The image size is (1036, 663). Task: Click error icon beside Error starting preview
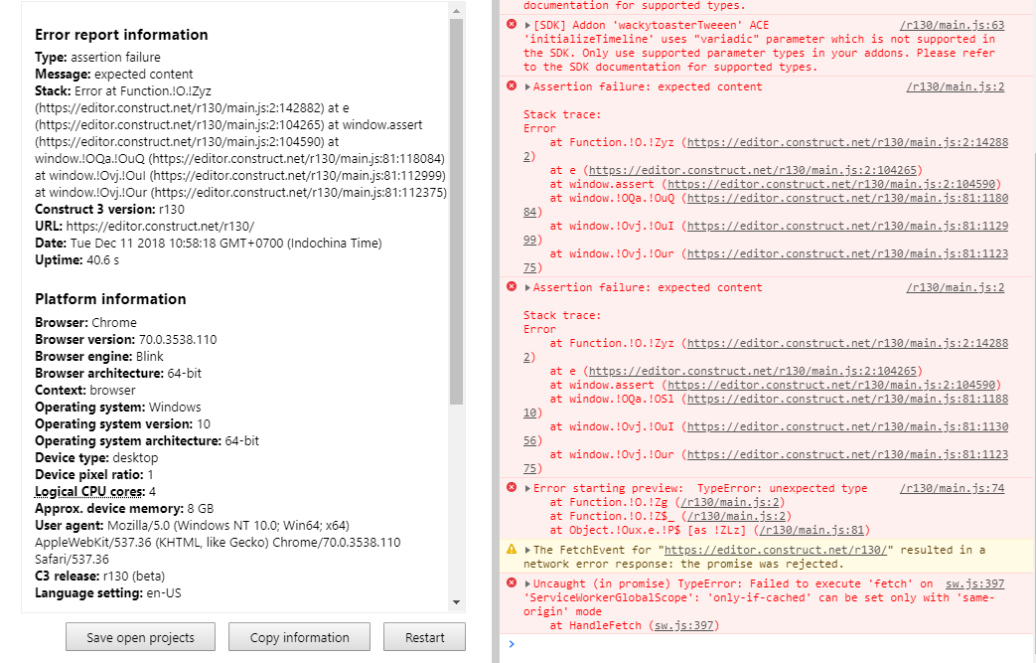coord(512,488)
